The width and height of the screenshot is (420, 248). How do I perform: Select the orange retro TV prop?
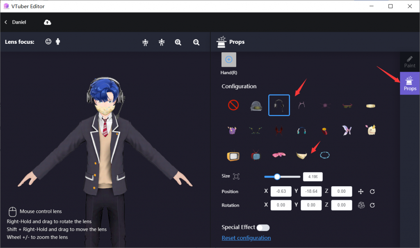point(233,156)
